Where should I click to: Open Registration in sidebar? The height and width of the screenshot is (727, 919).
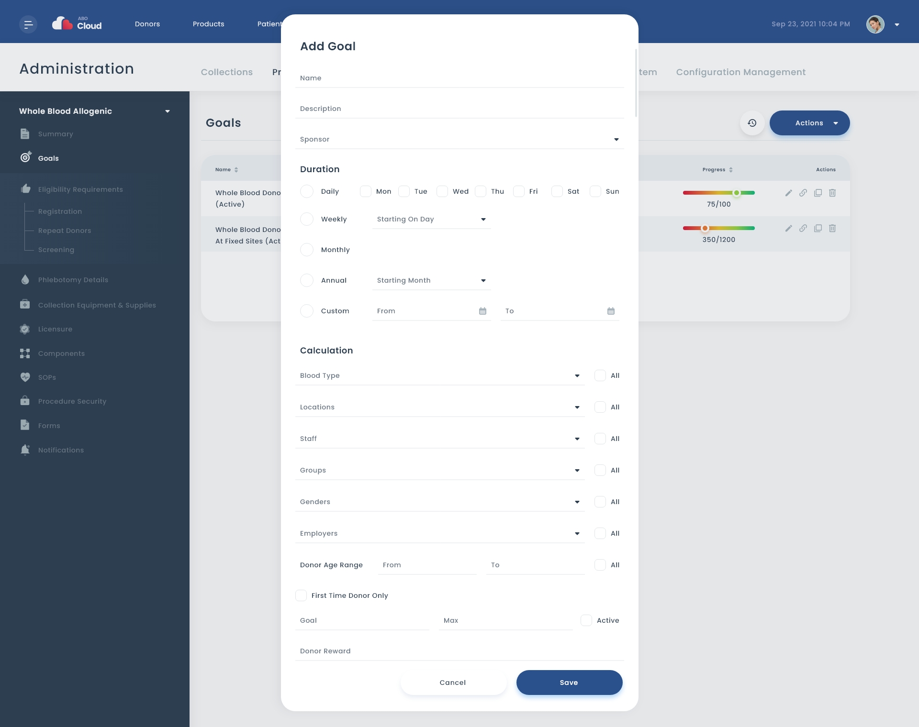coord(60,211)
